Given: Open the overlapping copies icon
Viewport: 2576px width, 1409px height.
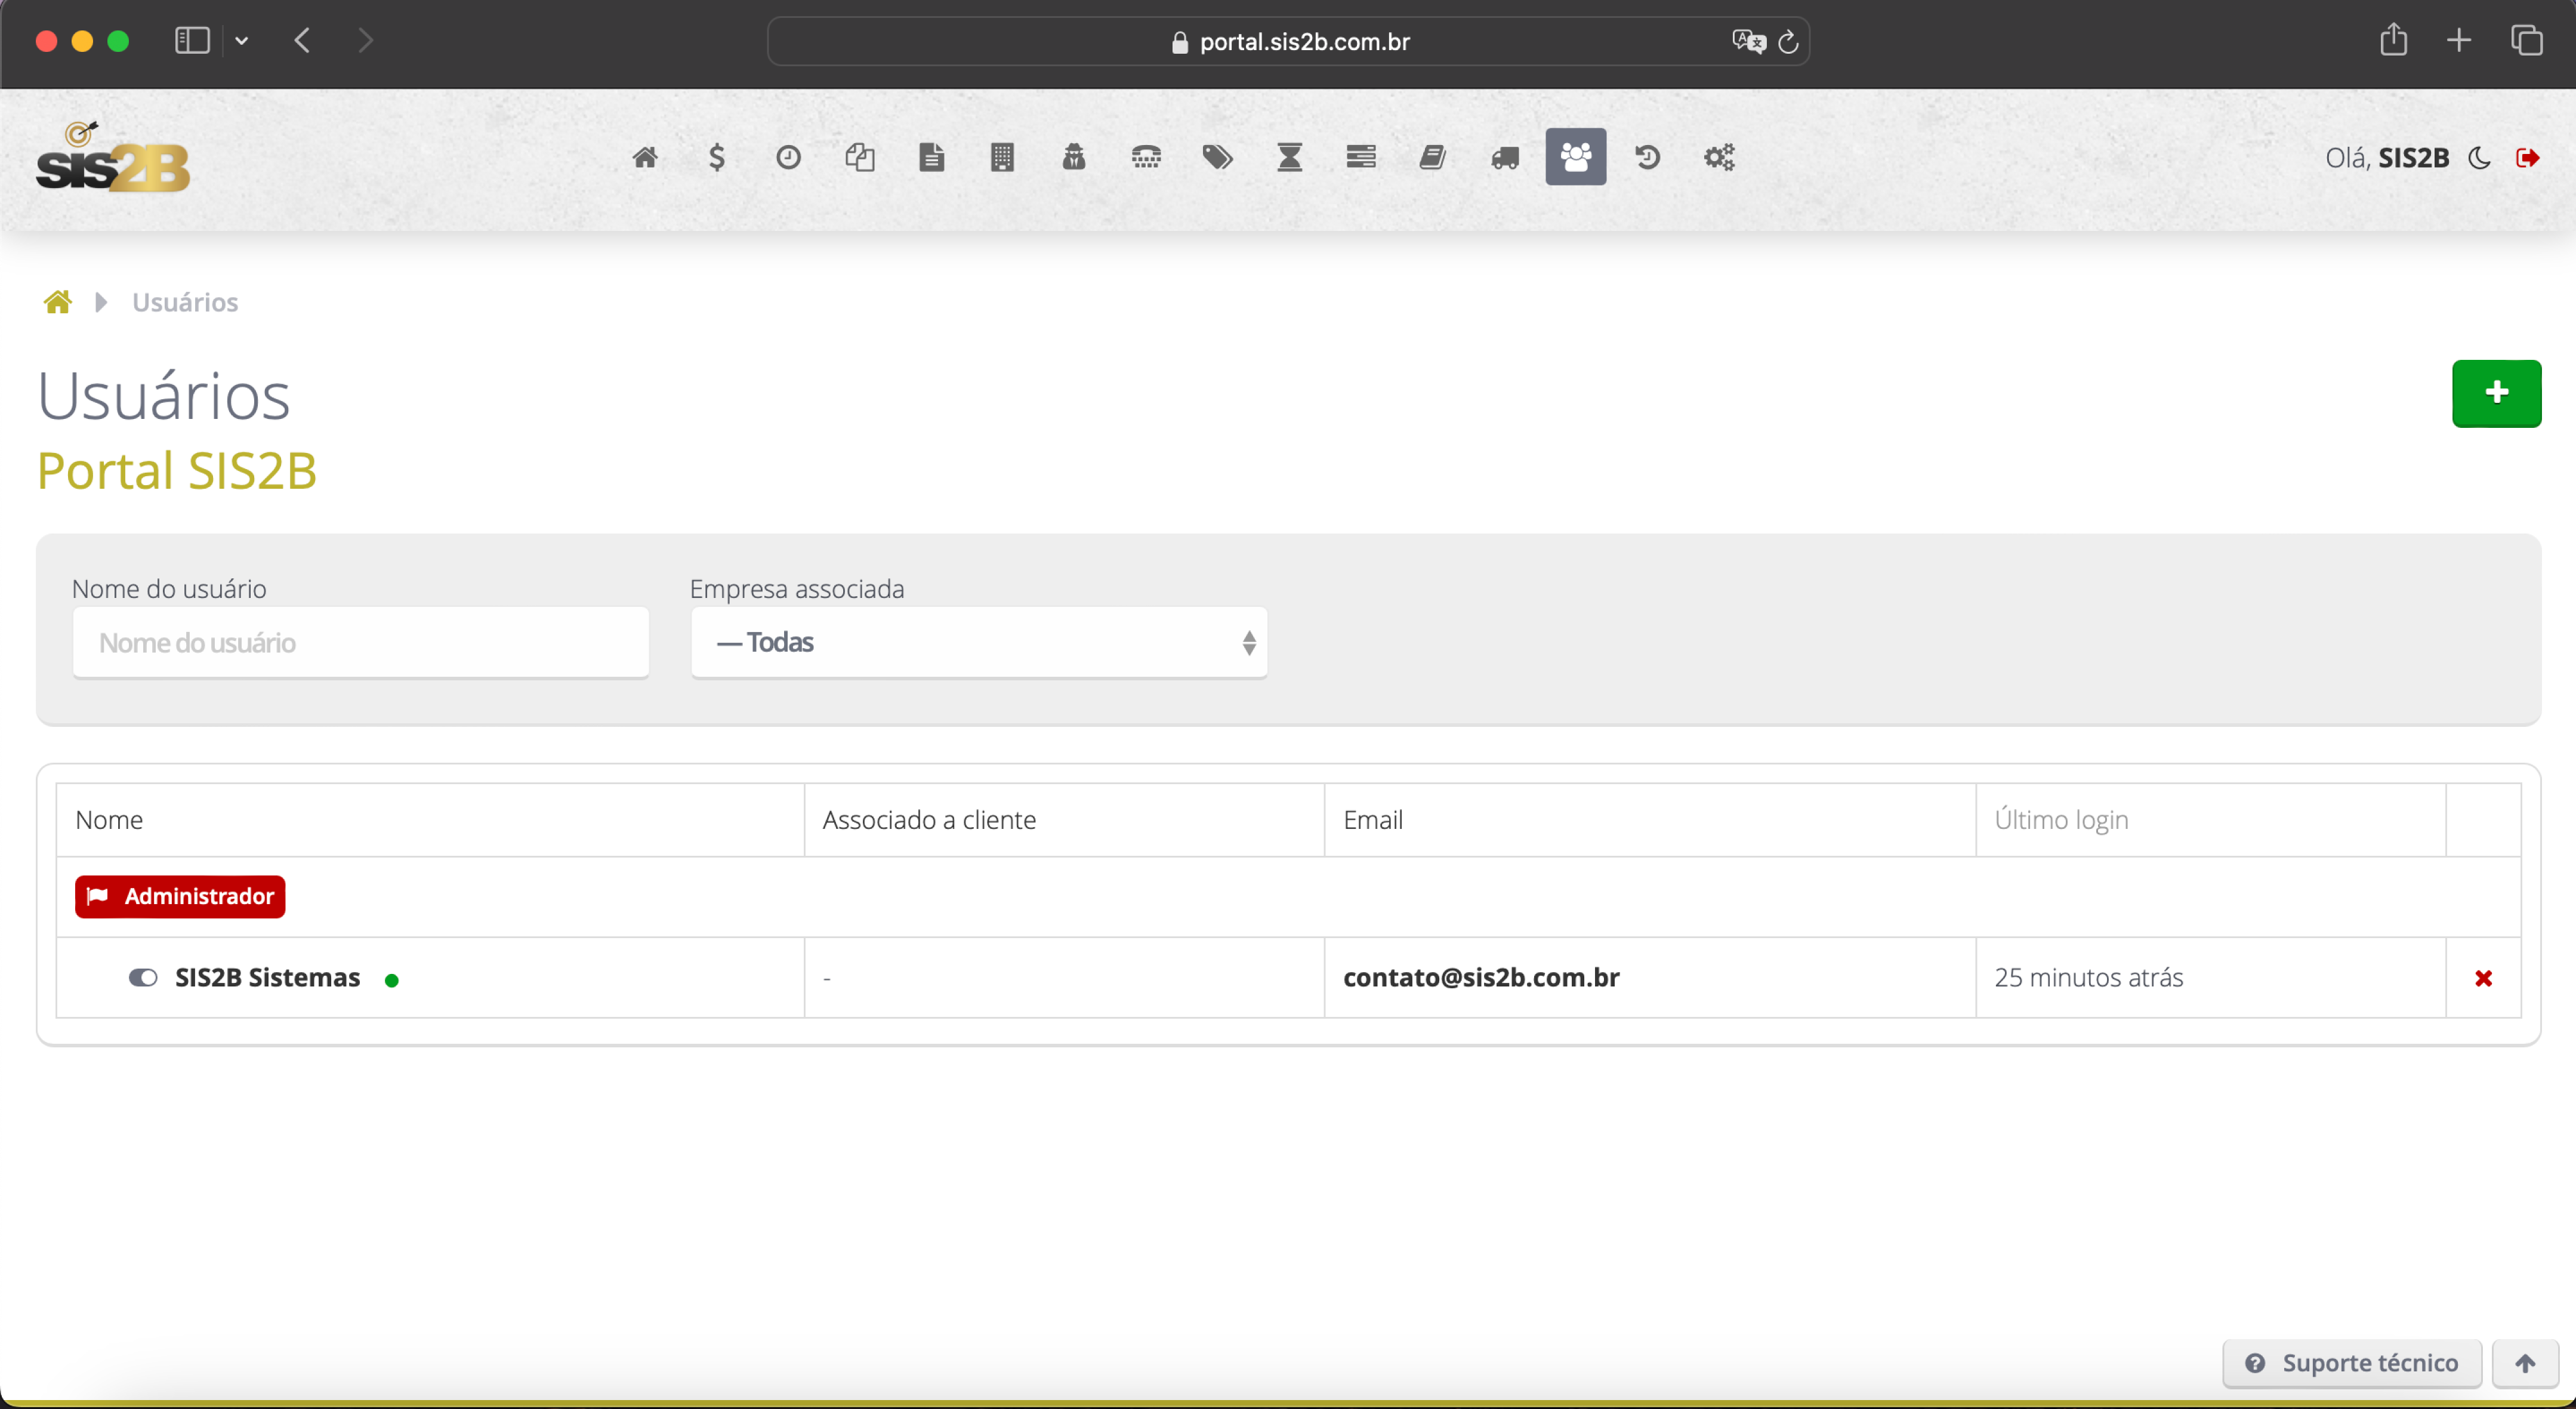Looking at the screenshot, I should (x=860, y=157).
